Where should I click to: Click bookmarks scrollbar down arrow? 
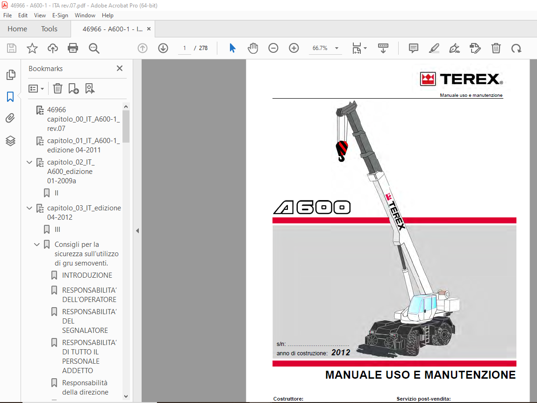[x=126, y=396]
